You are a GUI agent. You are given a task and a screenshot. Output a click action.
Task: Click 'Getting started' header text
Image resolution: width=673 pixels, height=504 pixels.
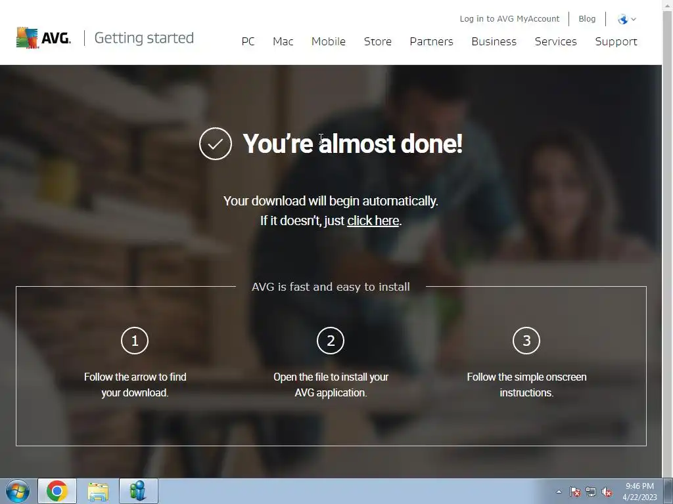144,37
